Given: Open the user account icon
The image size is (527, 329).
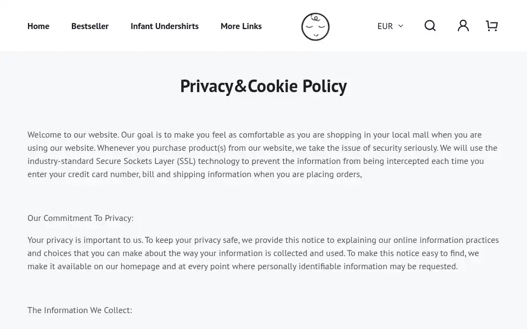Looking at the screenshot, I should [x=463, y=26].
